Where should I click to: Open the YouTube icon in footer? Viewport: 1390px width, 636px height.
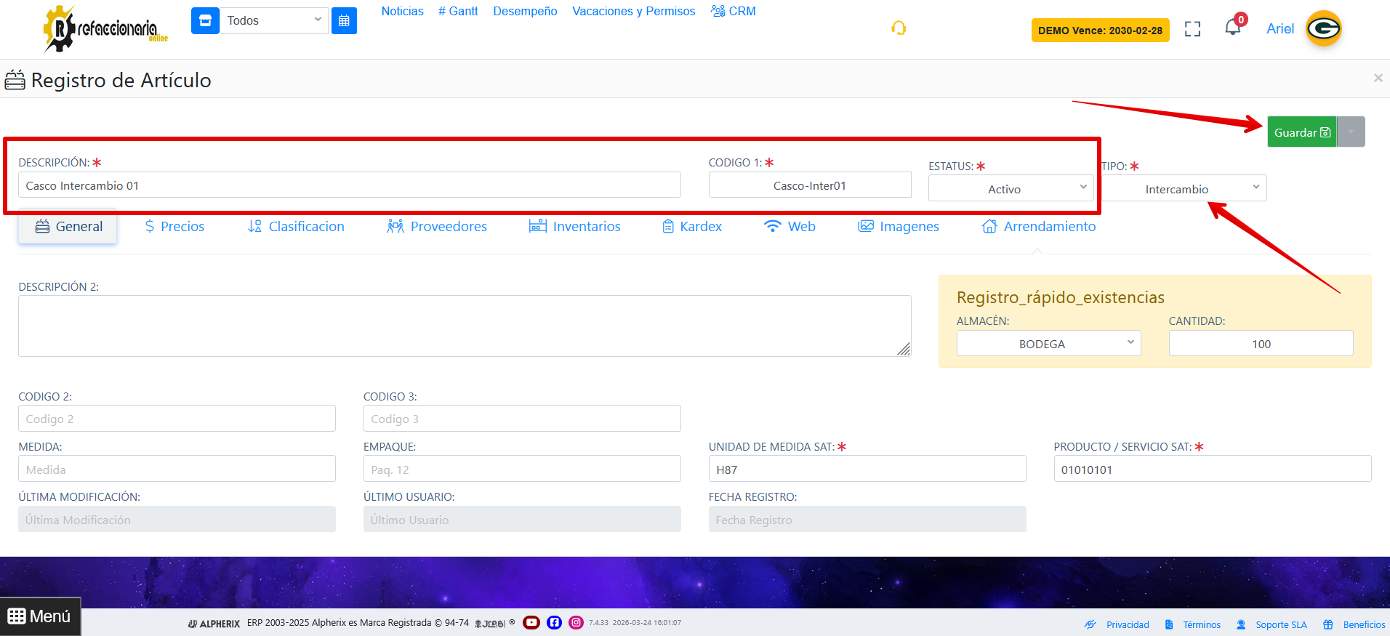point(531,622)
